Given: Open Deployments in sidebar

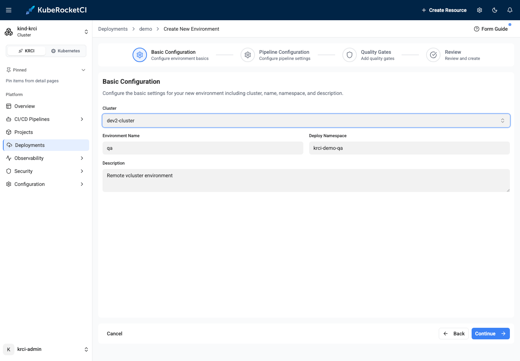Looking at the screenshot, I should click(x=46, y=145).
